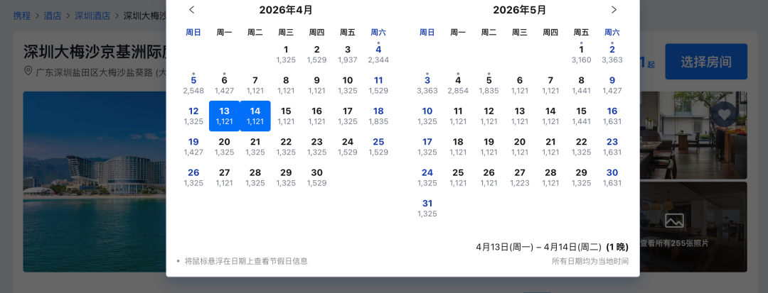This screenshot has height=293, width=768.
Task: Click the holiday hover hint text
Action: [x=246, y=261]
